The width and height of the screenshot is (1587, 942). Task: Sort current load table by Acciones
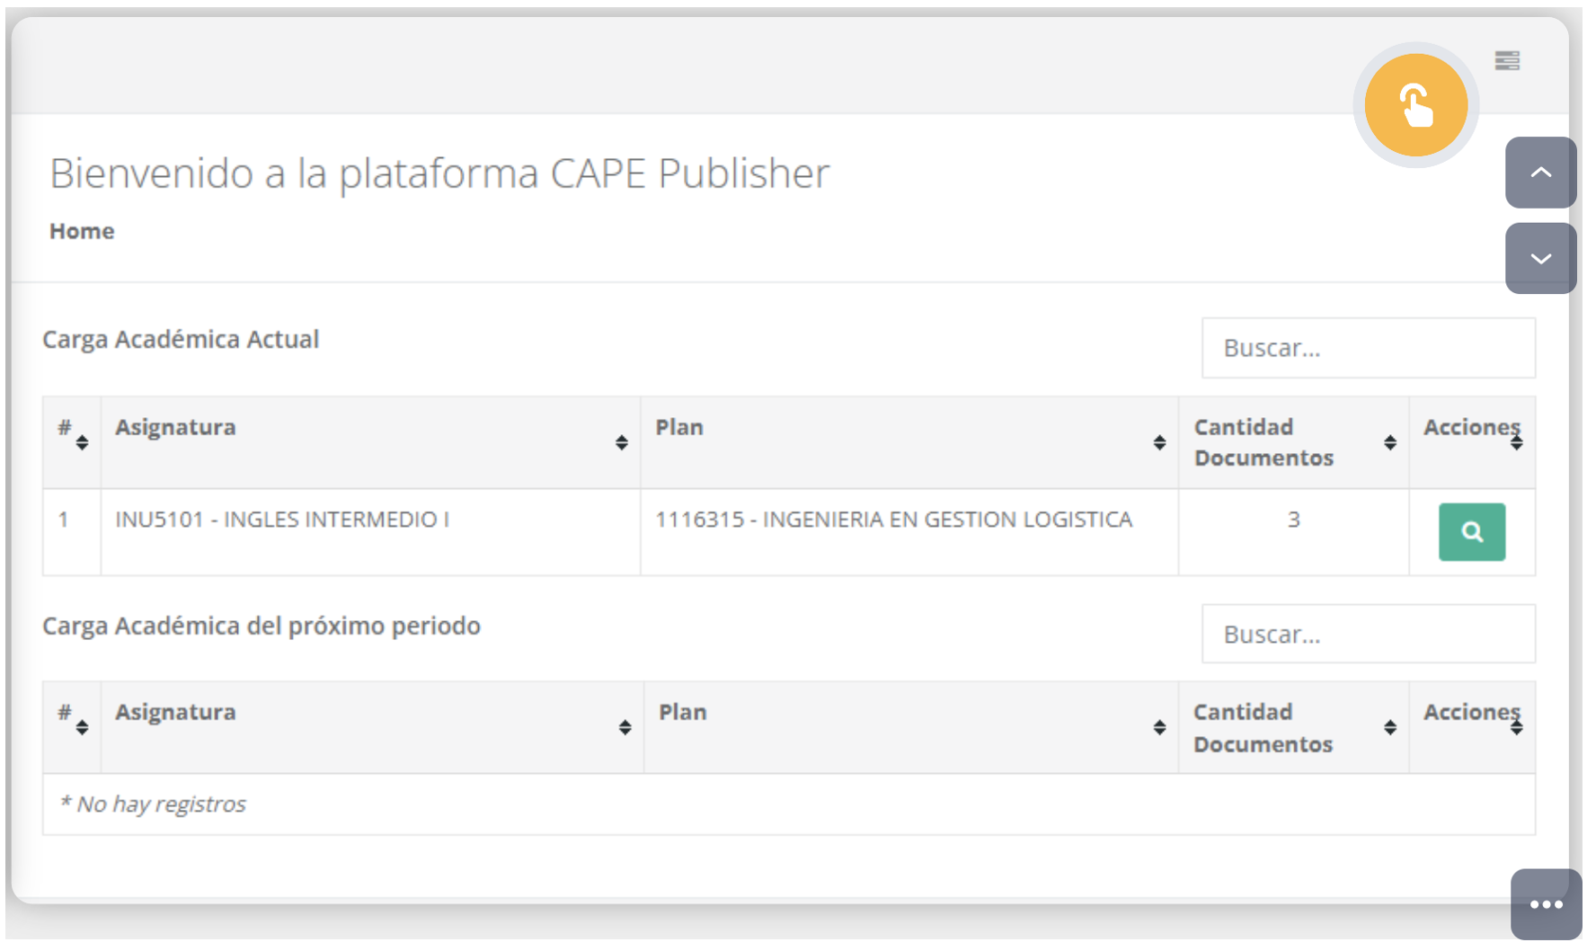[1472, 442]
